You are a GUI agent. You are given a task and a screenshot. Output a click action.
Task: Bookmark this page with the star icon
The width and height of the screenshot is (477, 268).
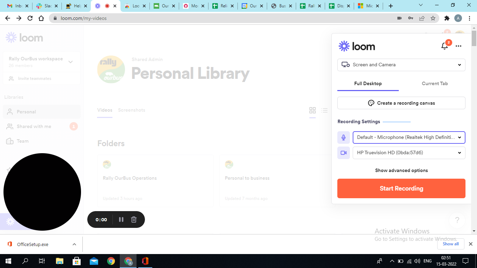click(433, 18)
